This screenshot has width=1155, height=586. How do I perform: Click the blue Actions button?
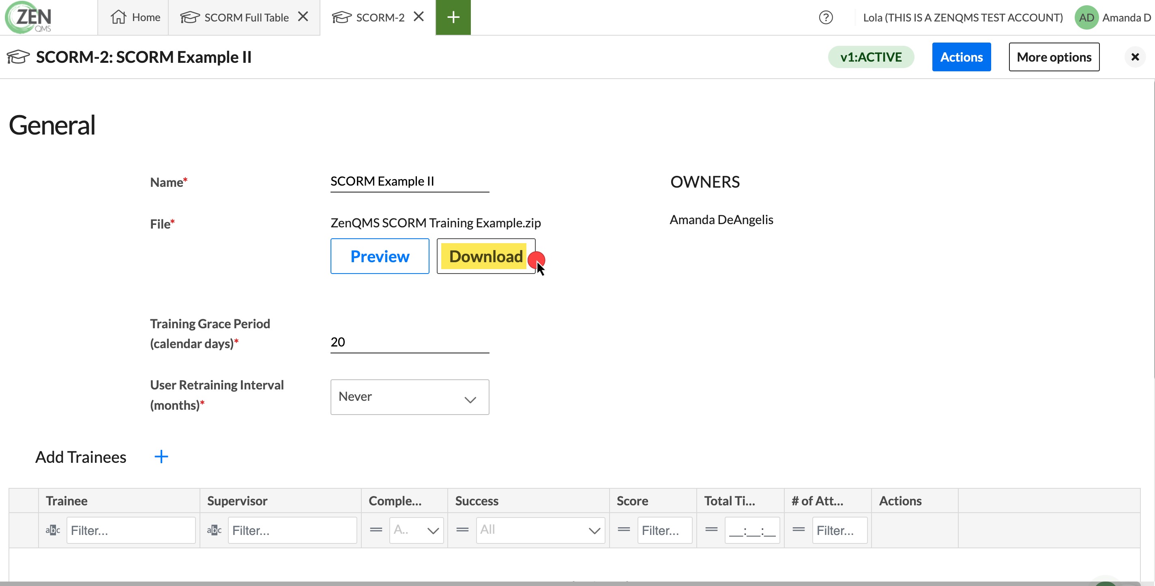pos(961,57)
